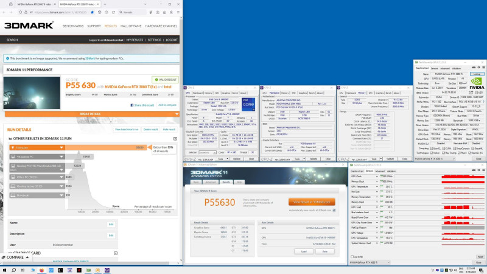The image size is (487, 274).
Task: Click the Facebook share icon
Action: coord(131,105)
